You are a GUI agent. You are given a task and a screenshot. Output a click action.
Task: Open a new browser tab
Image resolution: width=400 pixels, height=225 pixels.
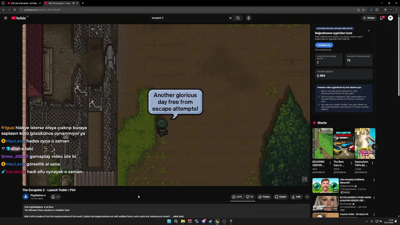click(x=82, y=3)
